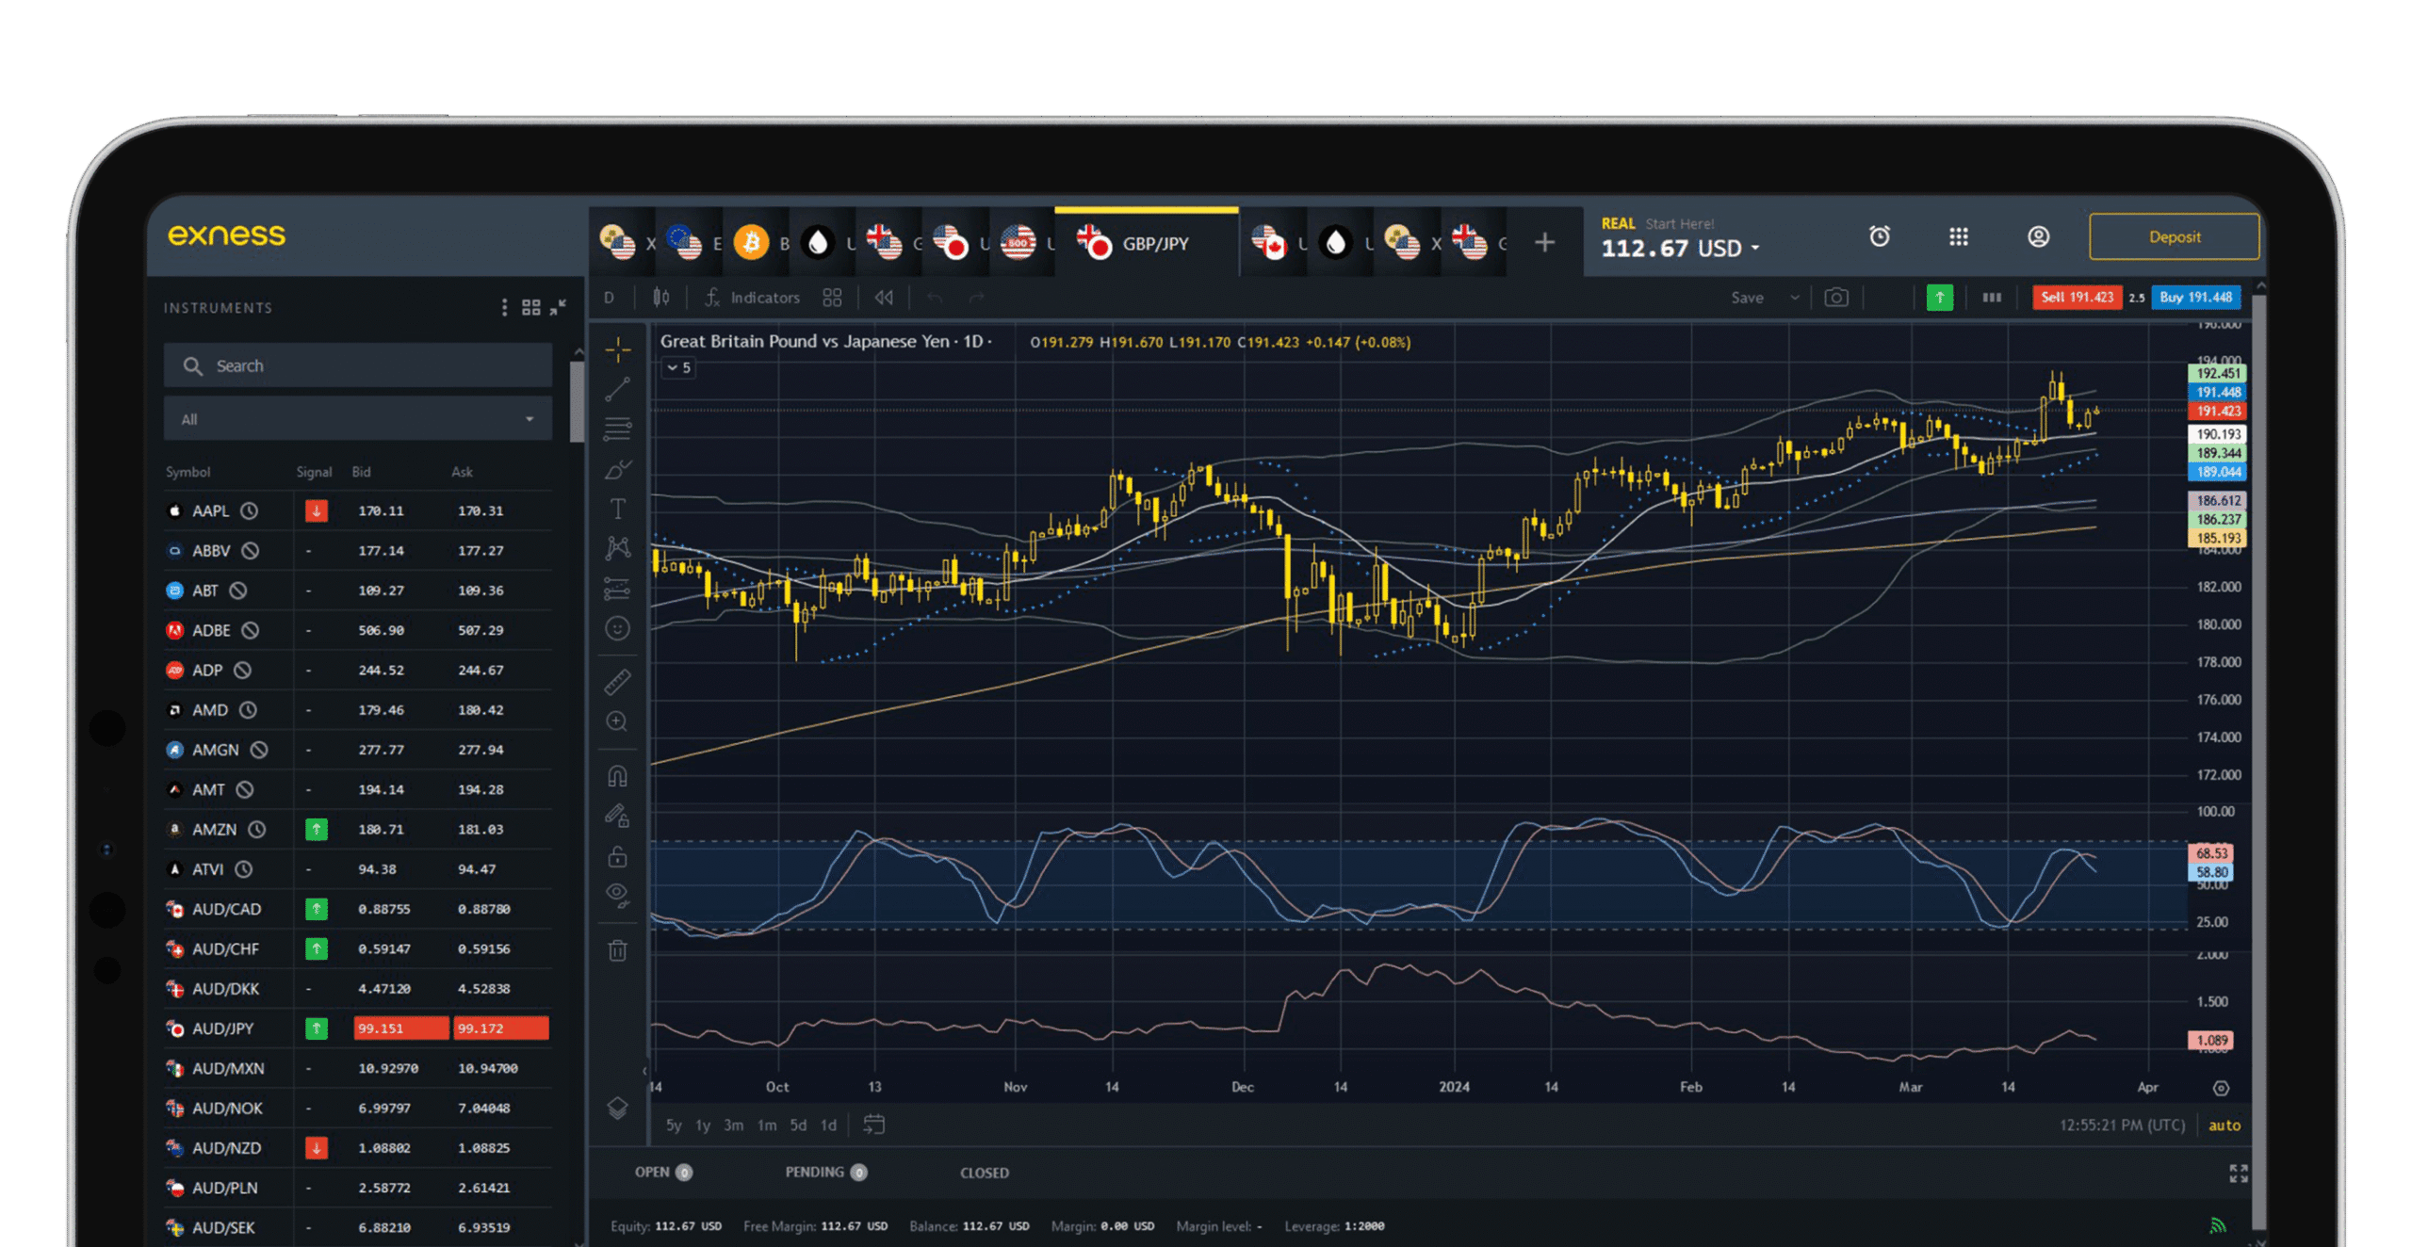Open the Save layout dropdown arrow
Screen dimensions: 2412x1247
[x=1795, y=297]
